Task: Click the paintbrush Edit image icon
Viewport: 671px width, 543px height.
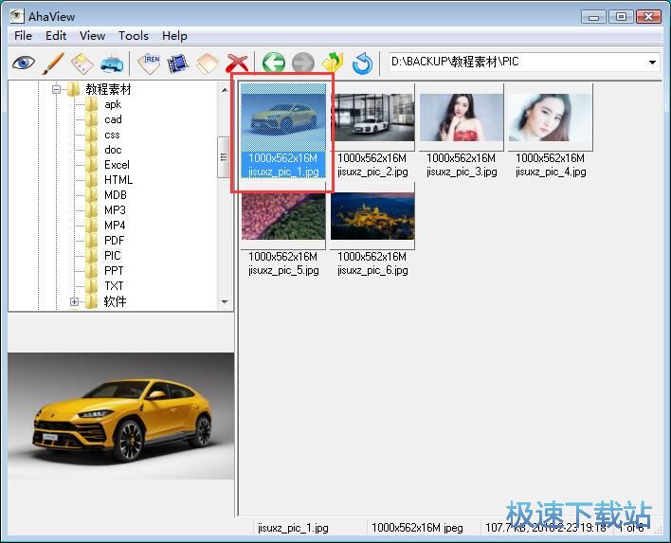Action: pyautogui.click(x=52, y=63)
